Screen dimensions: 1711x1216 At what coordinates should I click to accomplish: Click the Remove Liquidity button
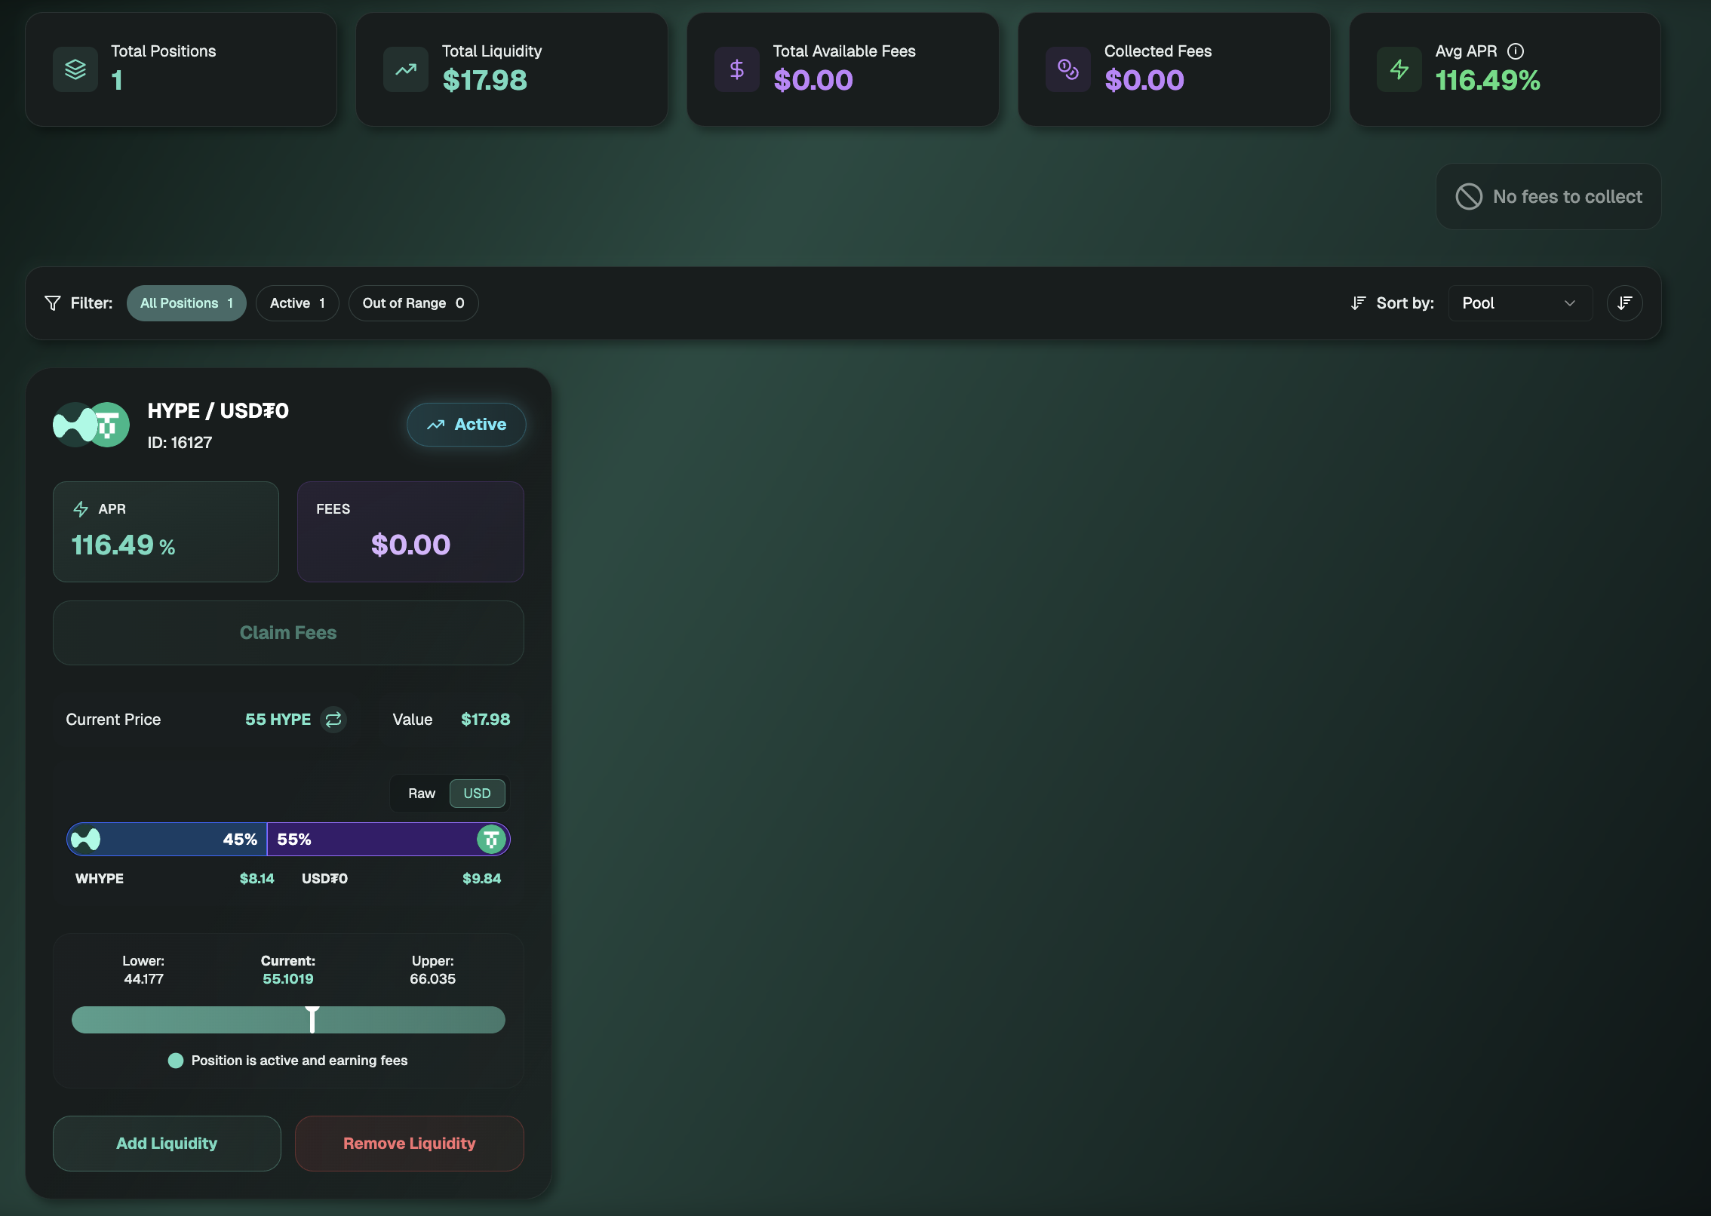pyautogui.click(x=409, y=1144)
